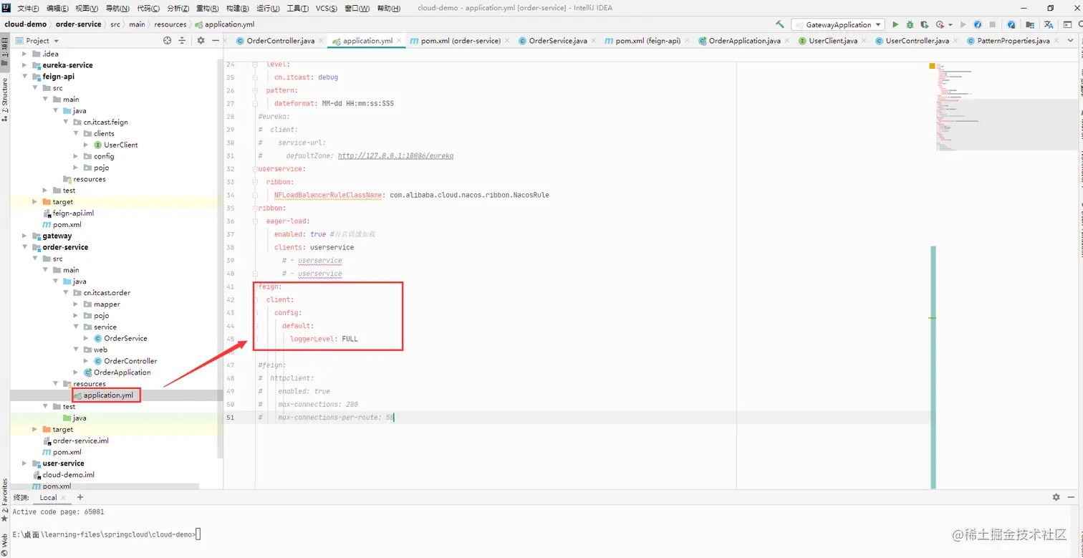Viewport: 1083px width, 558px height.
Task: Click the locate-target icon in Project panel header
Action: point(168,41)
